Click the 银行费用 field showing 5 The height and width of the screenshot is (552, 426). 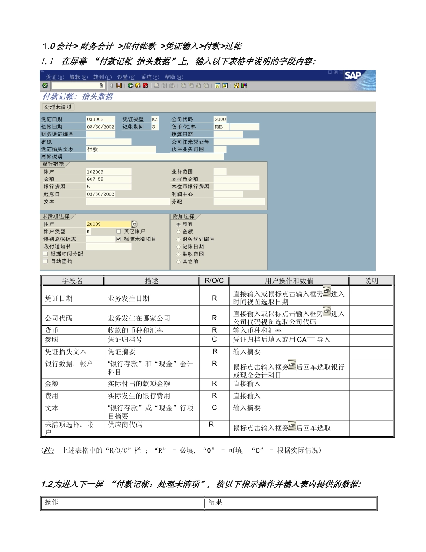pos(109,186)
